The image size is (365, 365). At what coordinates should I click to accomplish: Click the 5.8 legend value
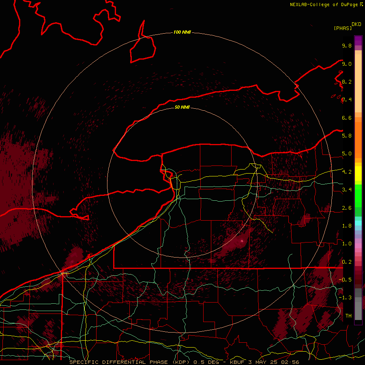[x=347, y=136]
